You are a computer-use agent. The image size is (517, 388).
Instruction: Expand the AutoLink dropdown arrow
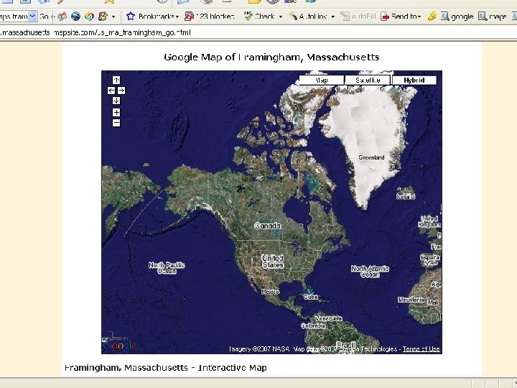[333, 17]
